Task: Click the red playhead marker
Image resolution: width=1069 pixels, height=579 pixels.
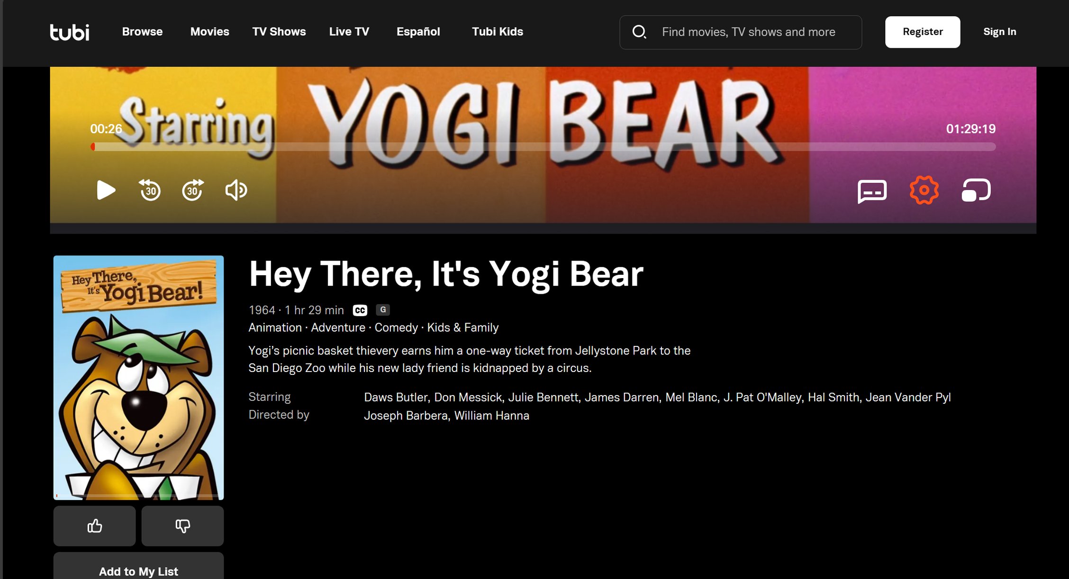Action: (93, 147)
